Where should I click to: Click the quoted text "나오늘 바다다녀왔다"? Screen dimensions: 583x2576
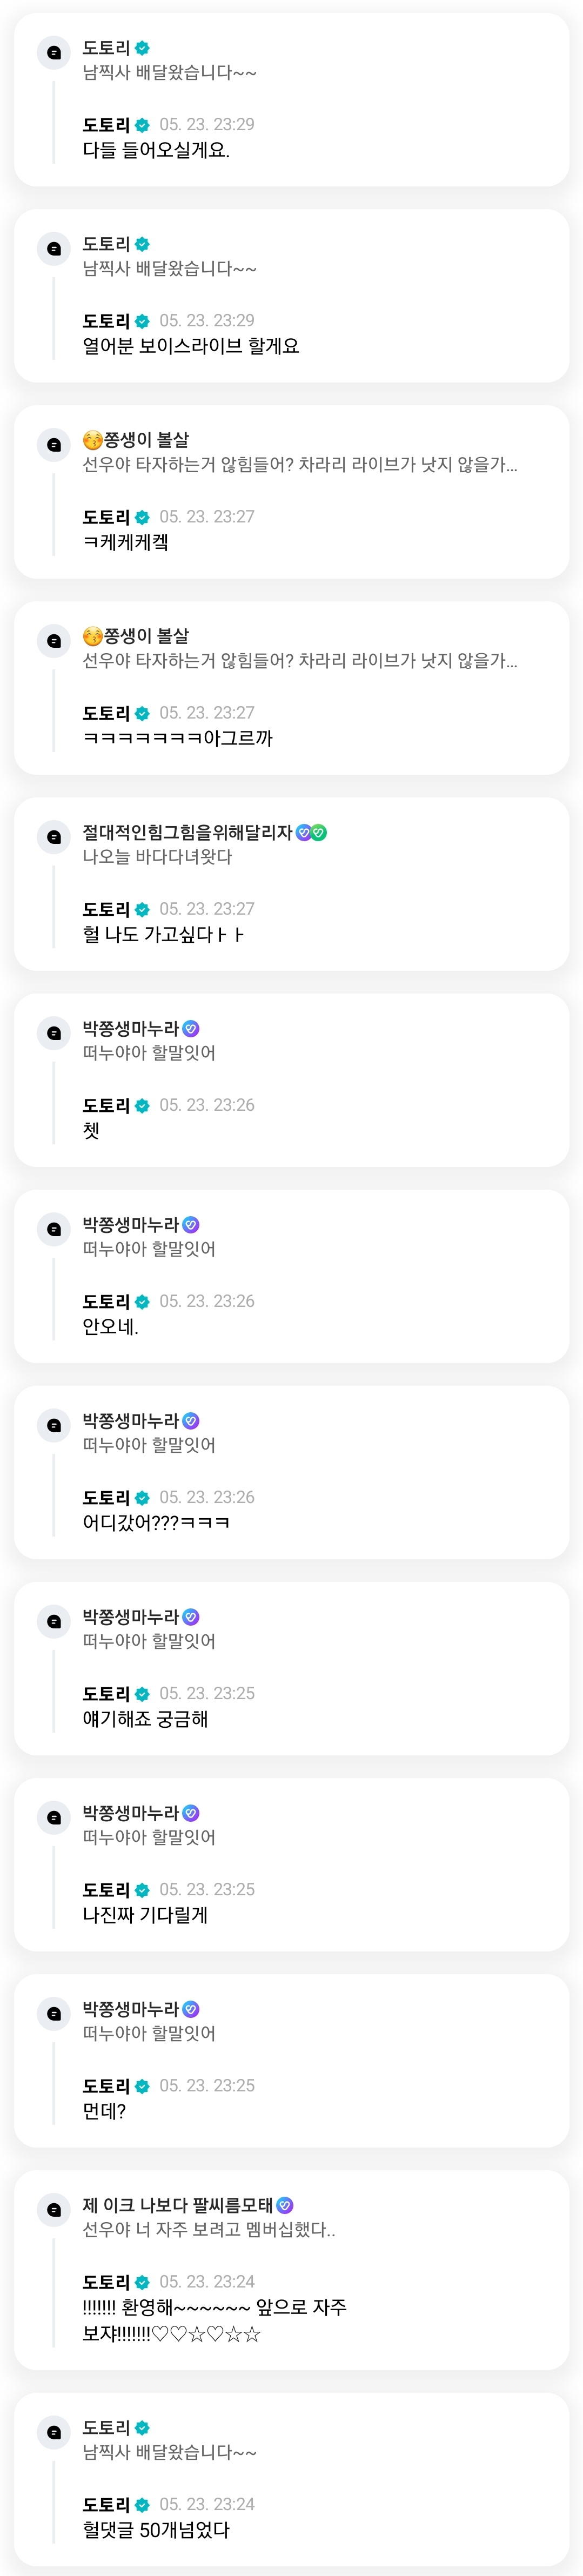(157, 856)
